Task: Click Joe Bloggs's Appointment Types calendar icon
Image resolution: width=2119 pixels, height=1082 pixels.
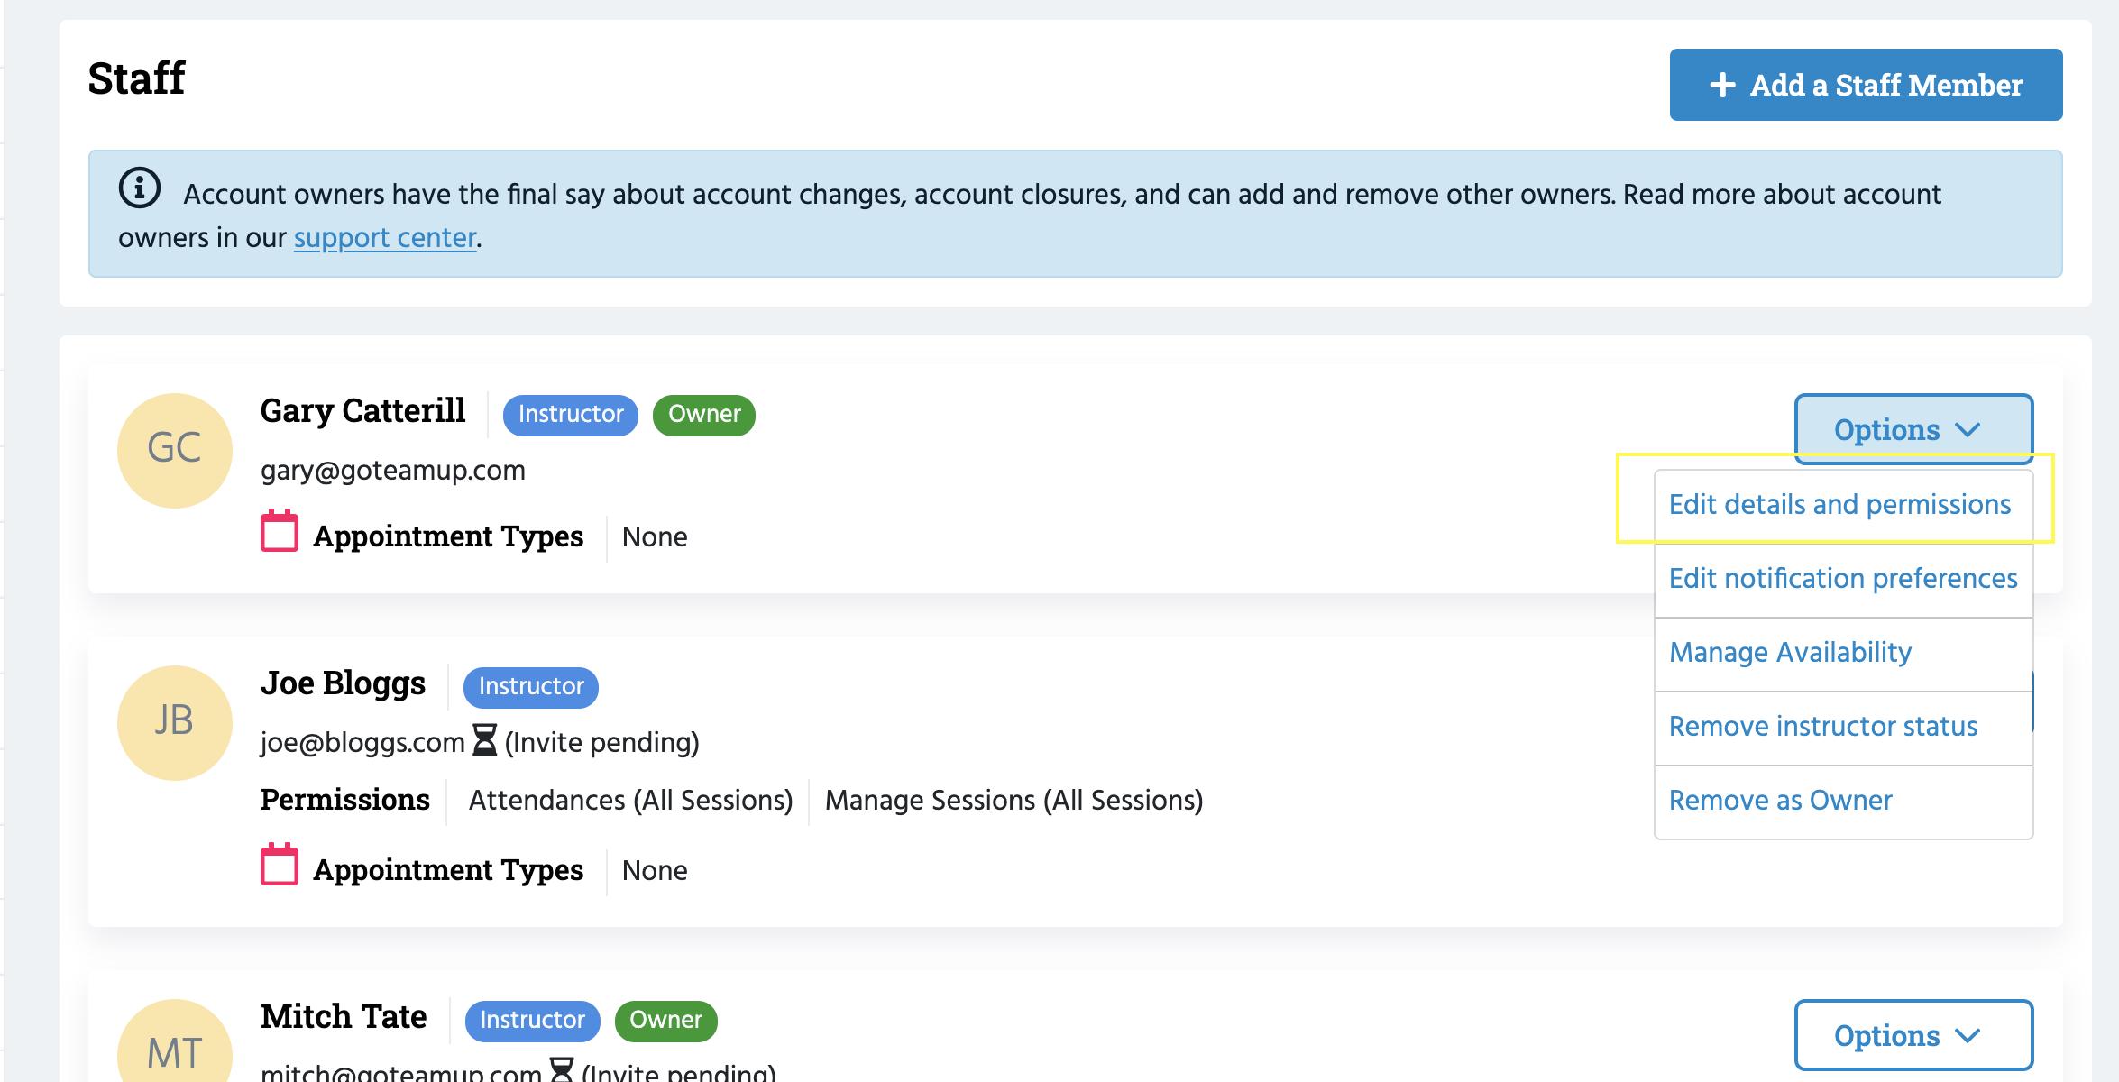Action: click(280, 866)
